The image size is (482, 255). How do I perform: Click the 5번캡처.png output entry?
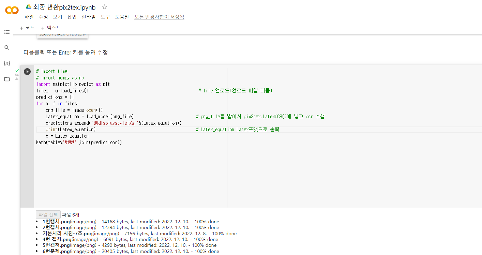tap(130, 245)
